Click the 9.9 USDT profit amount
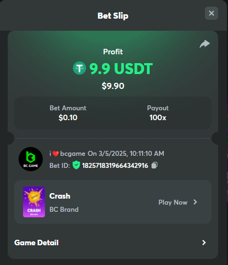 pyautogui.click(x=121, y=69)
